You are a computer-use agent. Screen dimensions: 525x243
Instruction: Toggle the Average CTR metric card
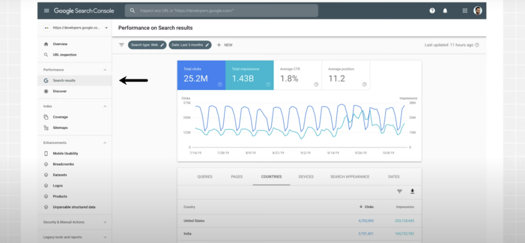click(298, 75)
